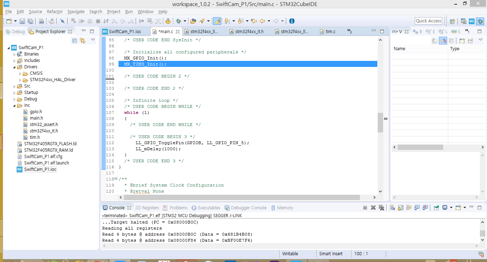Click the Resume debug icon
The height and width of the screenshot is (262, 487).
[82, 21]
